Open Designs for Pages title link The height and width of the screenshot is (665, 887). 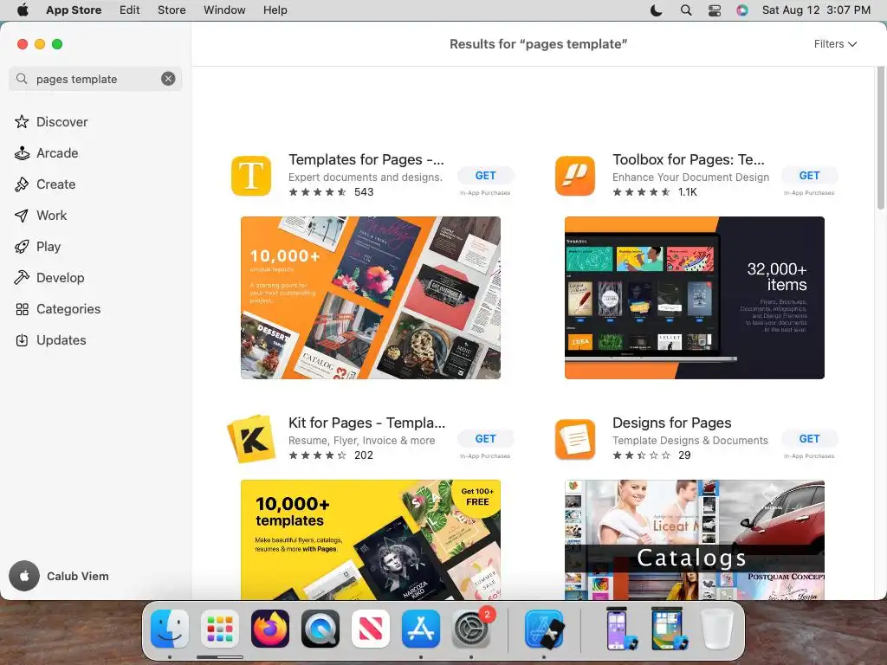tap(671, 423)
